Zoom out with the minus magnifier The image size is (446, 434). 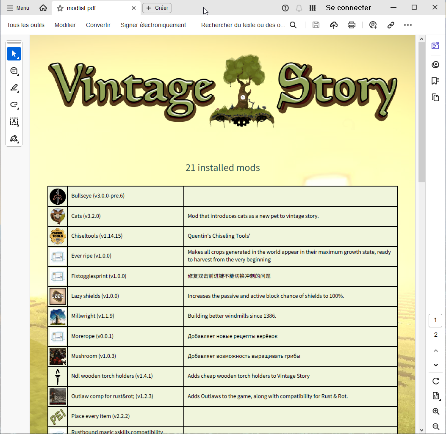[436, 426]
